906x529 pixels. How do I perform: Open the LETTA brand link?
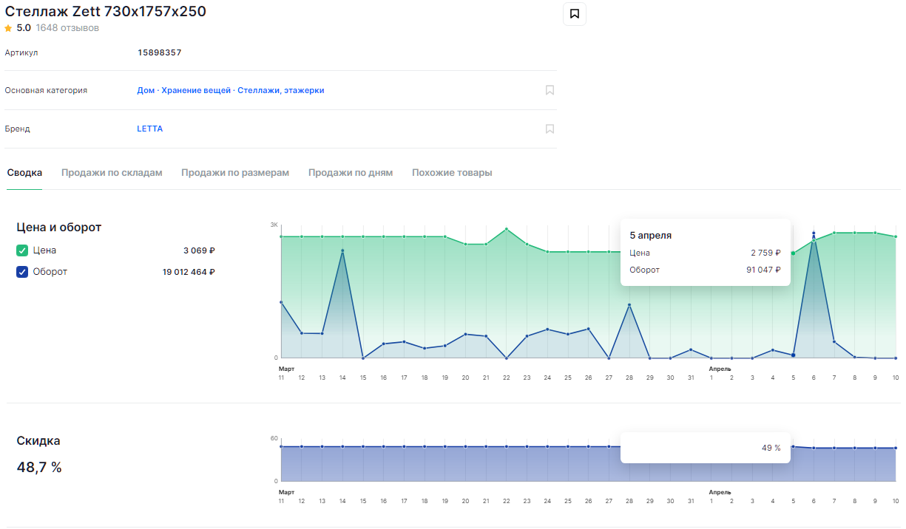(x=150, y=129)
